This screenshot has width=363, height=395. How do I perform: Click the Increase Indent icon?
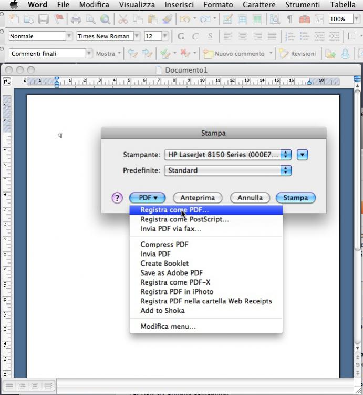point(334,36)
